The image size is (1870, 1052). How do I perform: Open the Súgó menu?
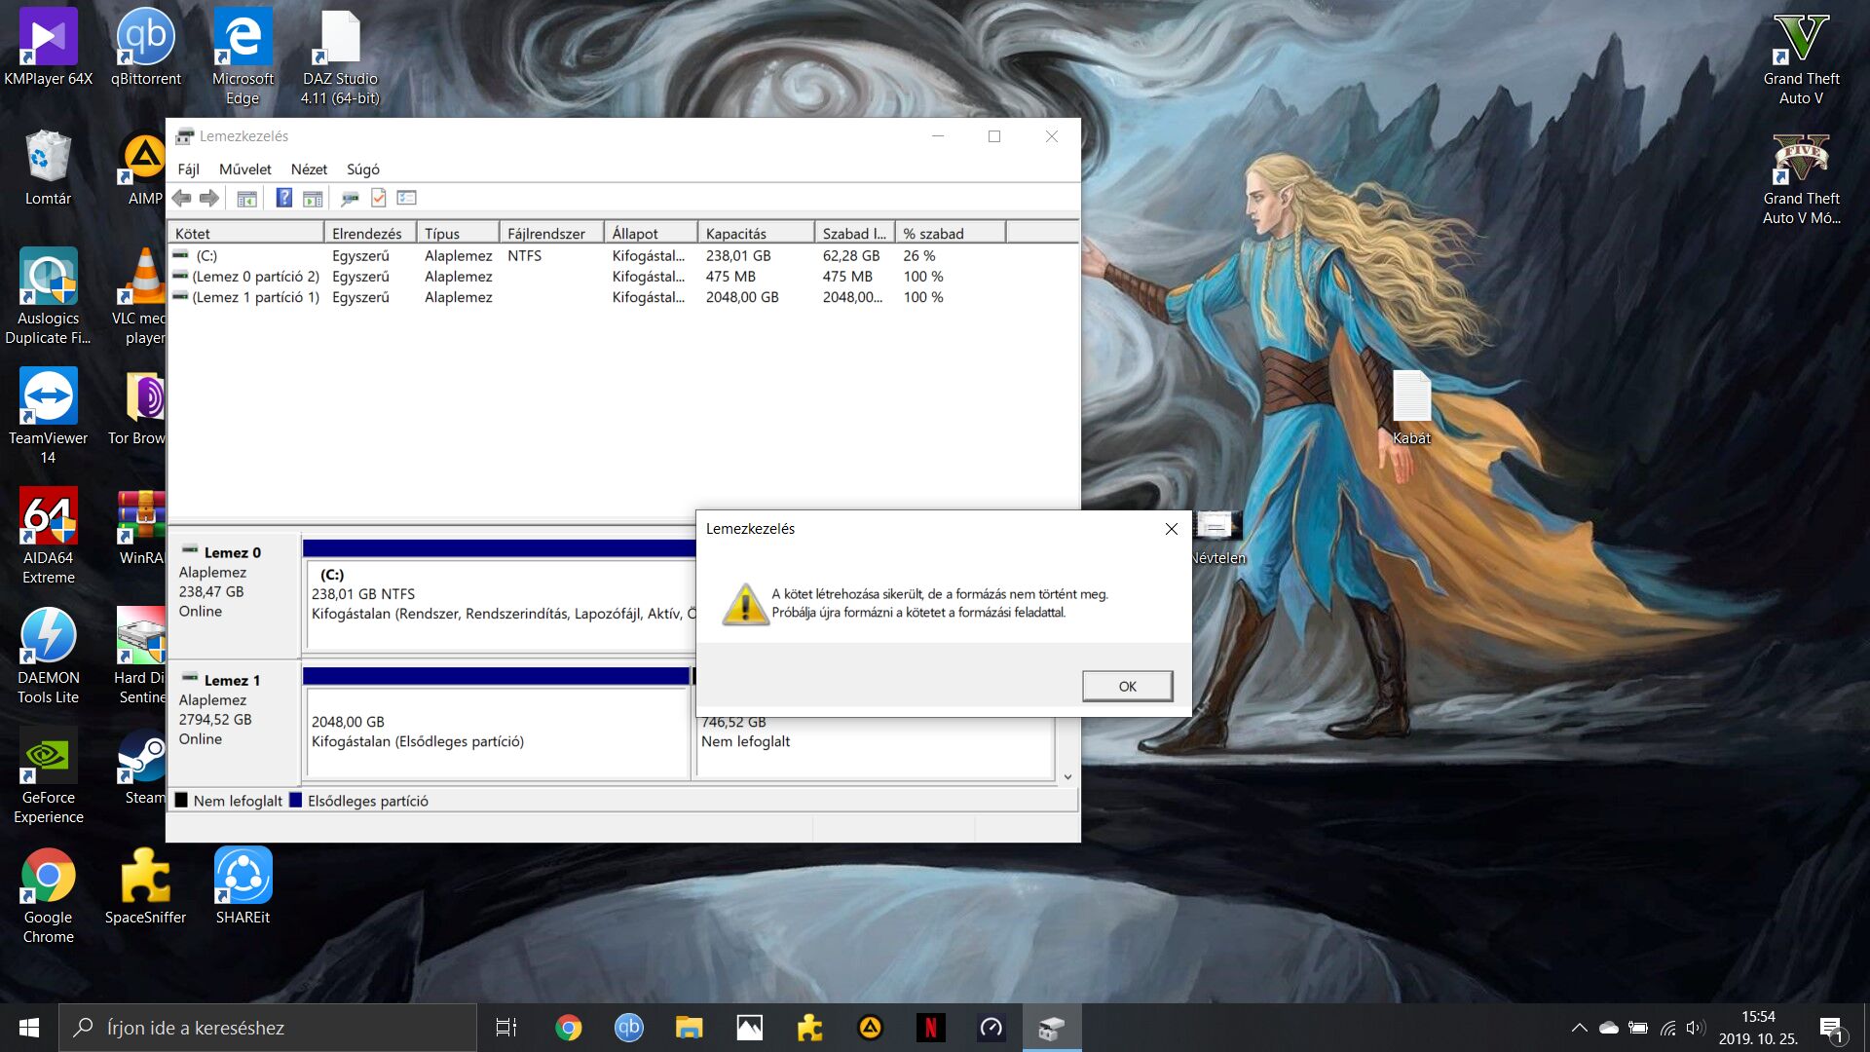click(x=363, y=169)
